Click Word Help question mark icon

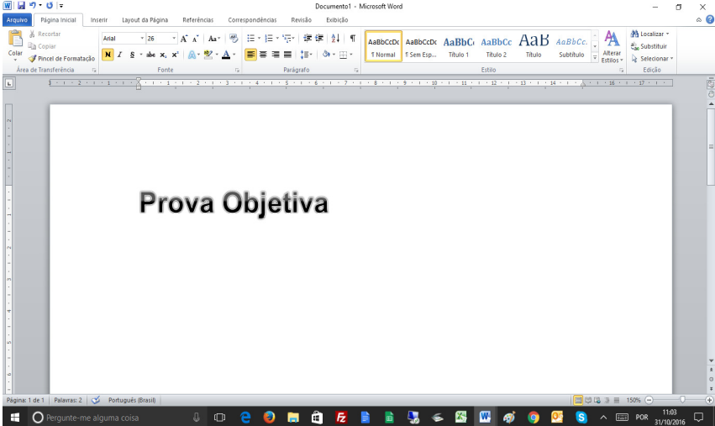click(x=709, y=19)
